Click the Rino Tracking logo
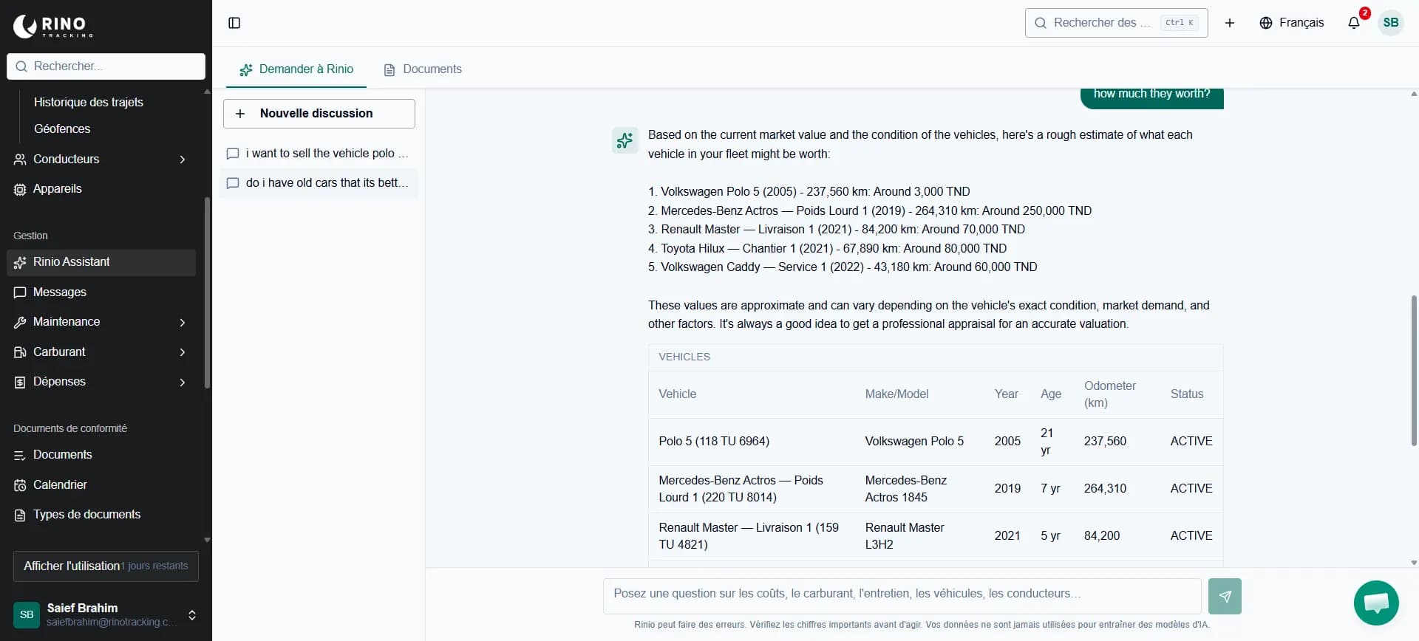The height and width of the screenshot is (641, 1419). tap(53, 26)
